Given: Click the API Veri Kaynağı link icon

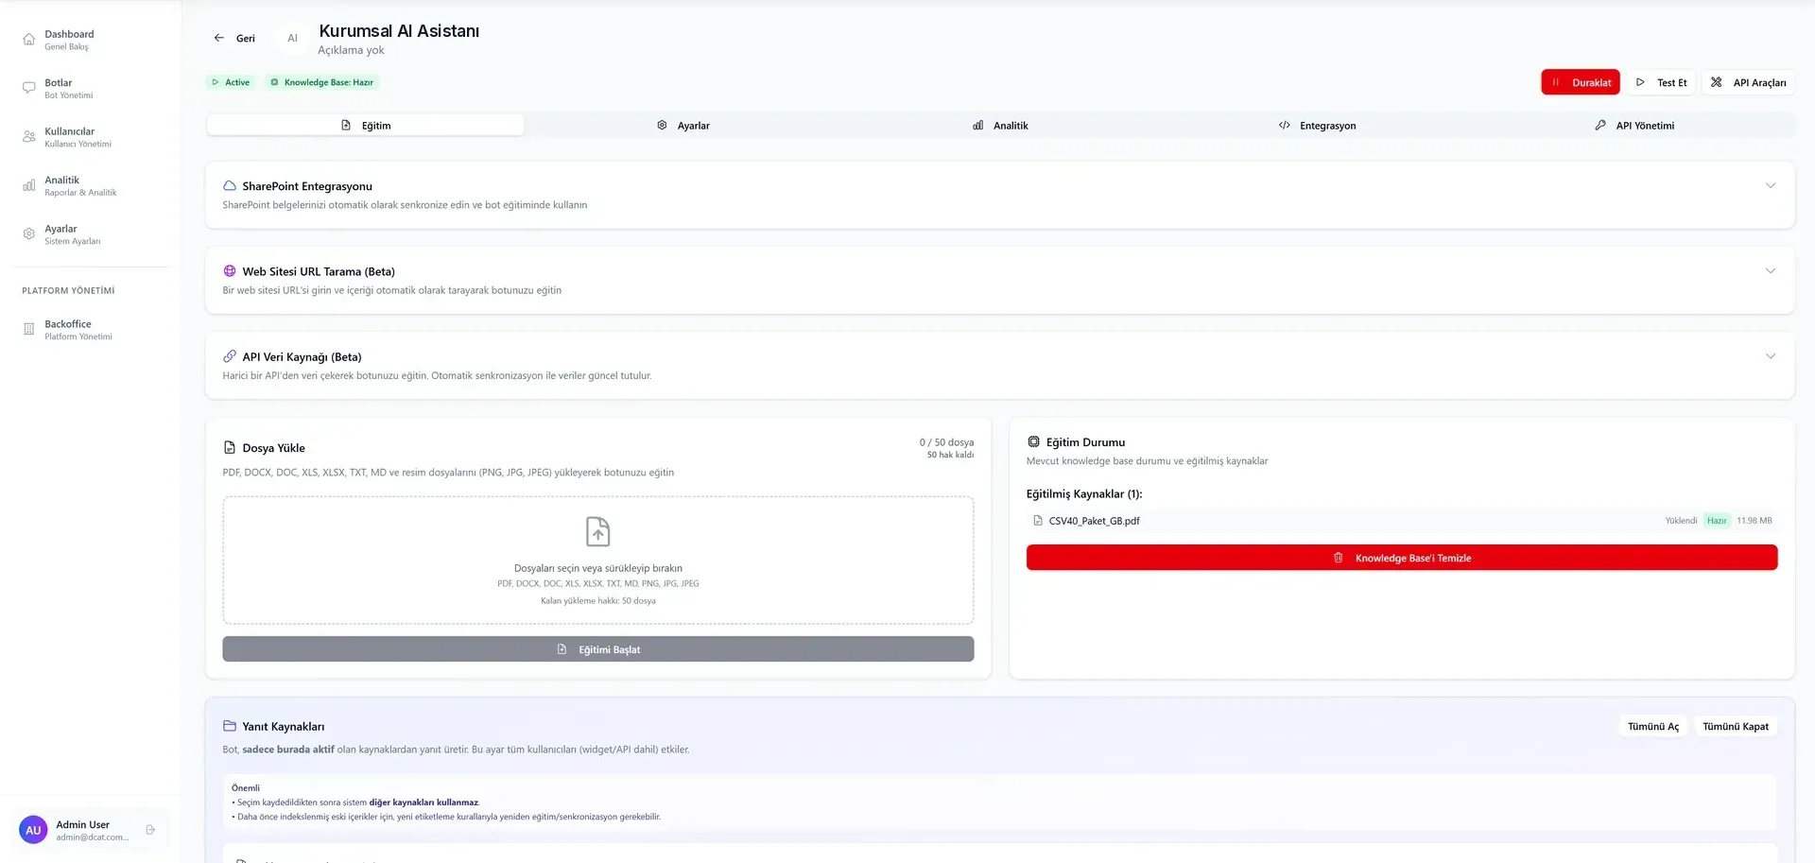Looking at the screenshot, I should click(230, 356).
